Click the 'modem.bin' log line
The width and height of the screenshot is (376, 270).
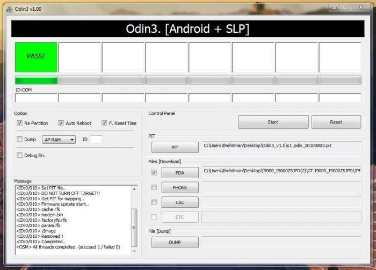click(x=40, y=215)
